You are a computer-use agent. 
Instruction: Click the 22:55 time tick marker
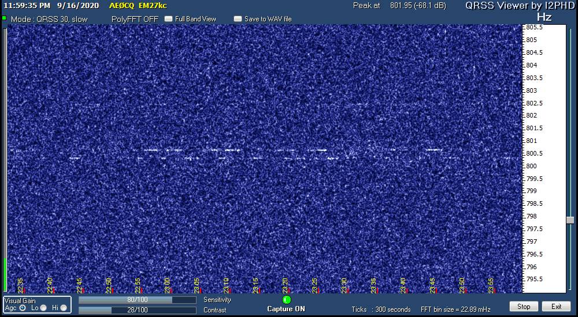point(138,286)
